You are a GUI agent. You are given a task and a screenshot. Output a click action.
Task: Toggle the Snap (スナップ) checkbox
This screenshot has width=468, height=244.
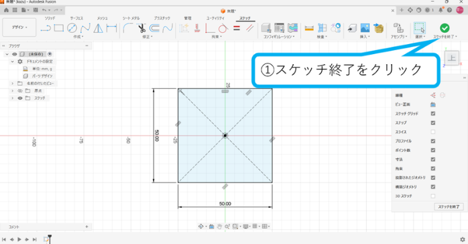(x=432, y=122)
